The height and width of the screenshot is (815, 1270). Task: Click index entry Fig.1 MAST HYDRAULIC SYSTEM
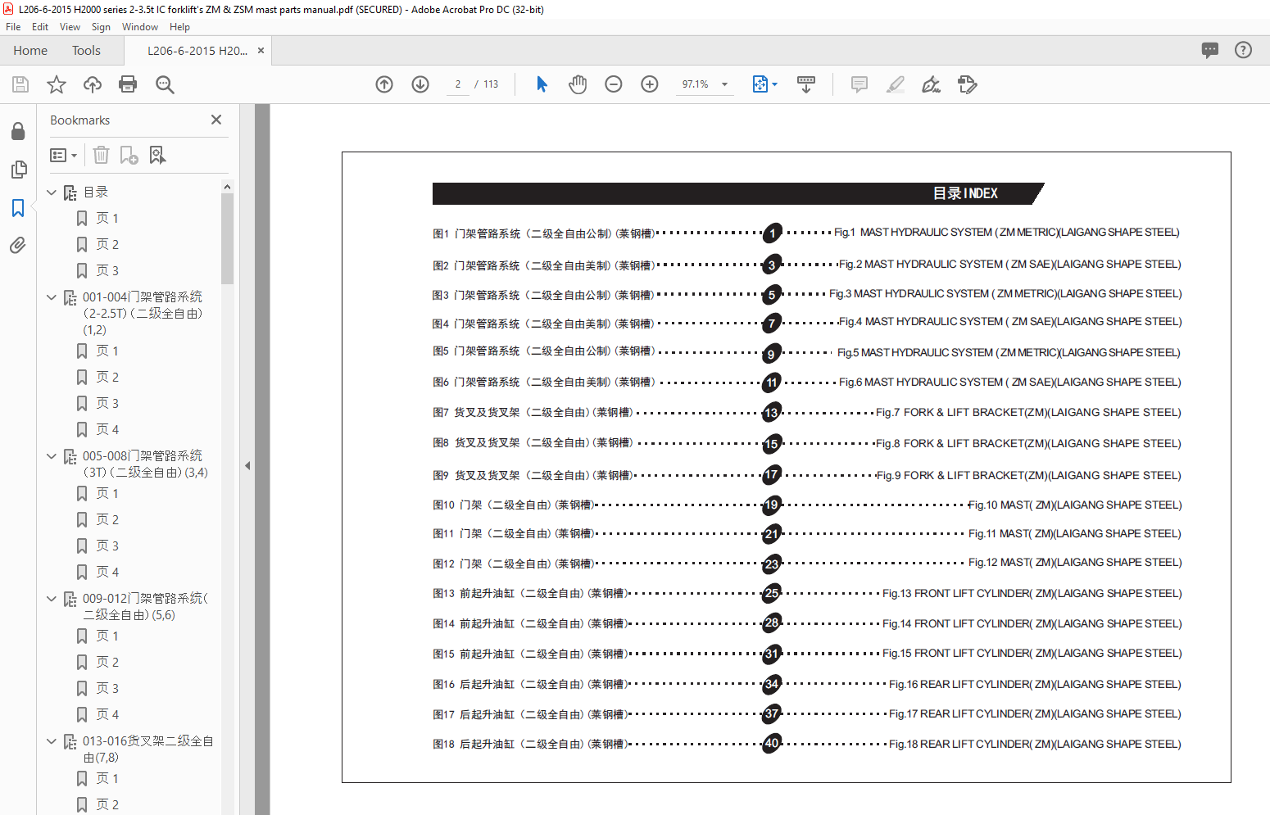pos(1007,233)
